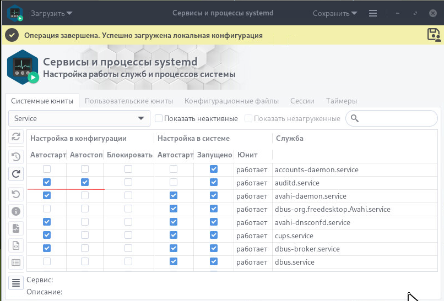Uncheck Автостоп for auditd.service
The width and height of the screenshot is (444, 301).
(x=85, y=183)
